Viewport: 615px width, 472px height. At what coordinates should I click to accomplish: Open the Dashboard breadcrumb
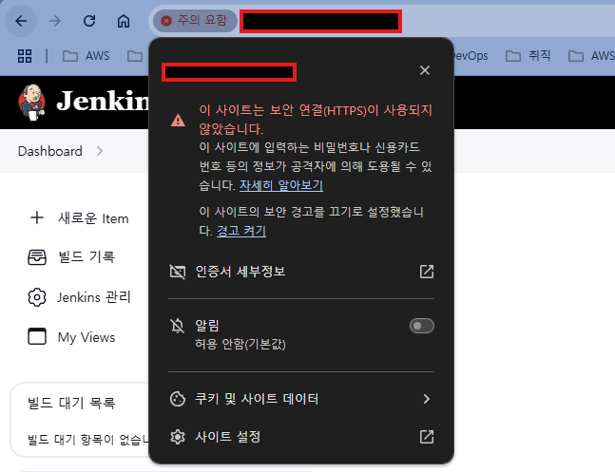(50, 151)
